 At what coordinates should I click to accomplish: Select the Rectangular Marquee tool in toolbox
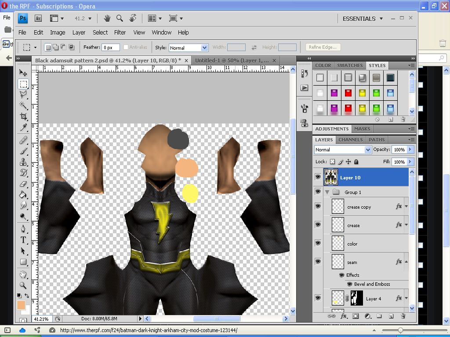(23, 84)
